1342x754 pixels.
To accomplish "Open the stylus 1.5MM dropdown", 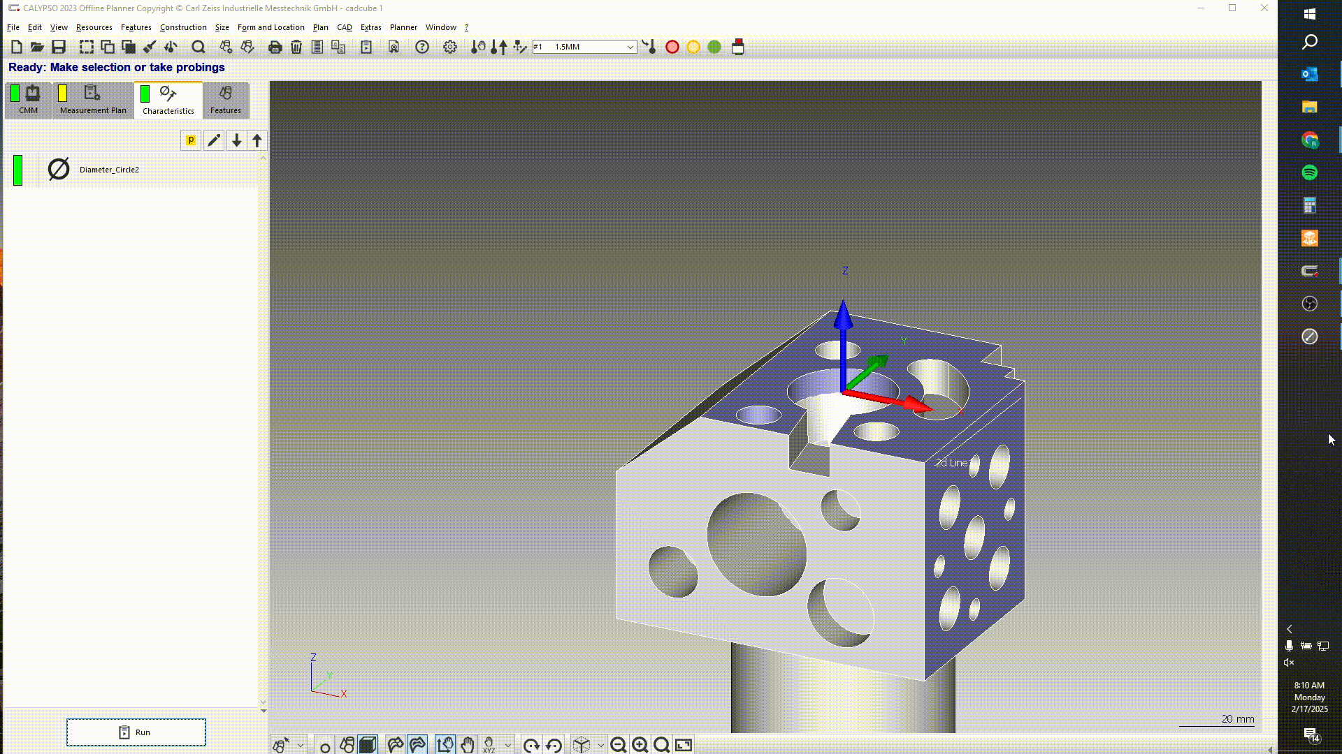I will pos(630,47).
